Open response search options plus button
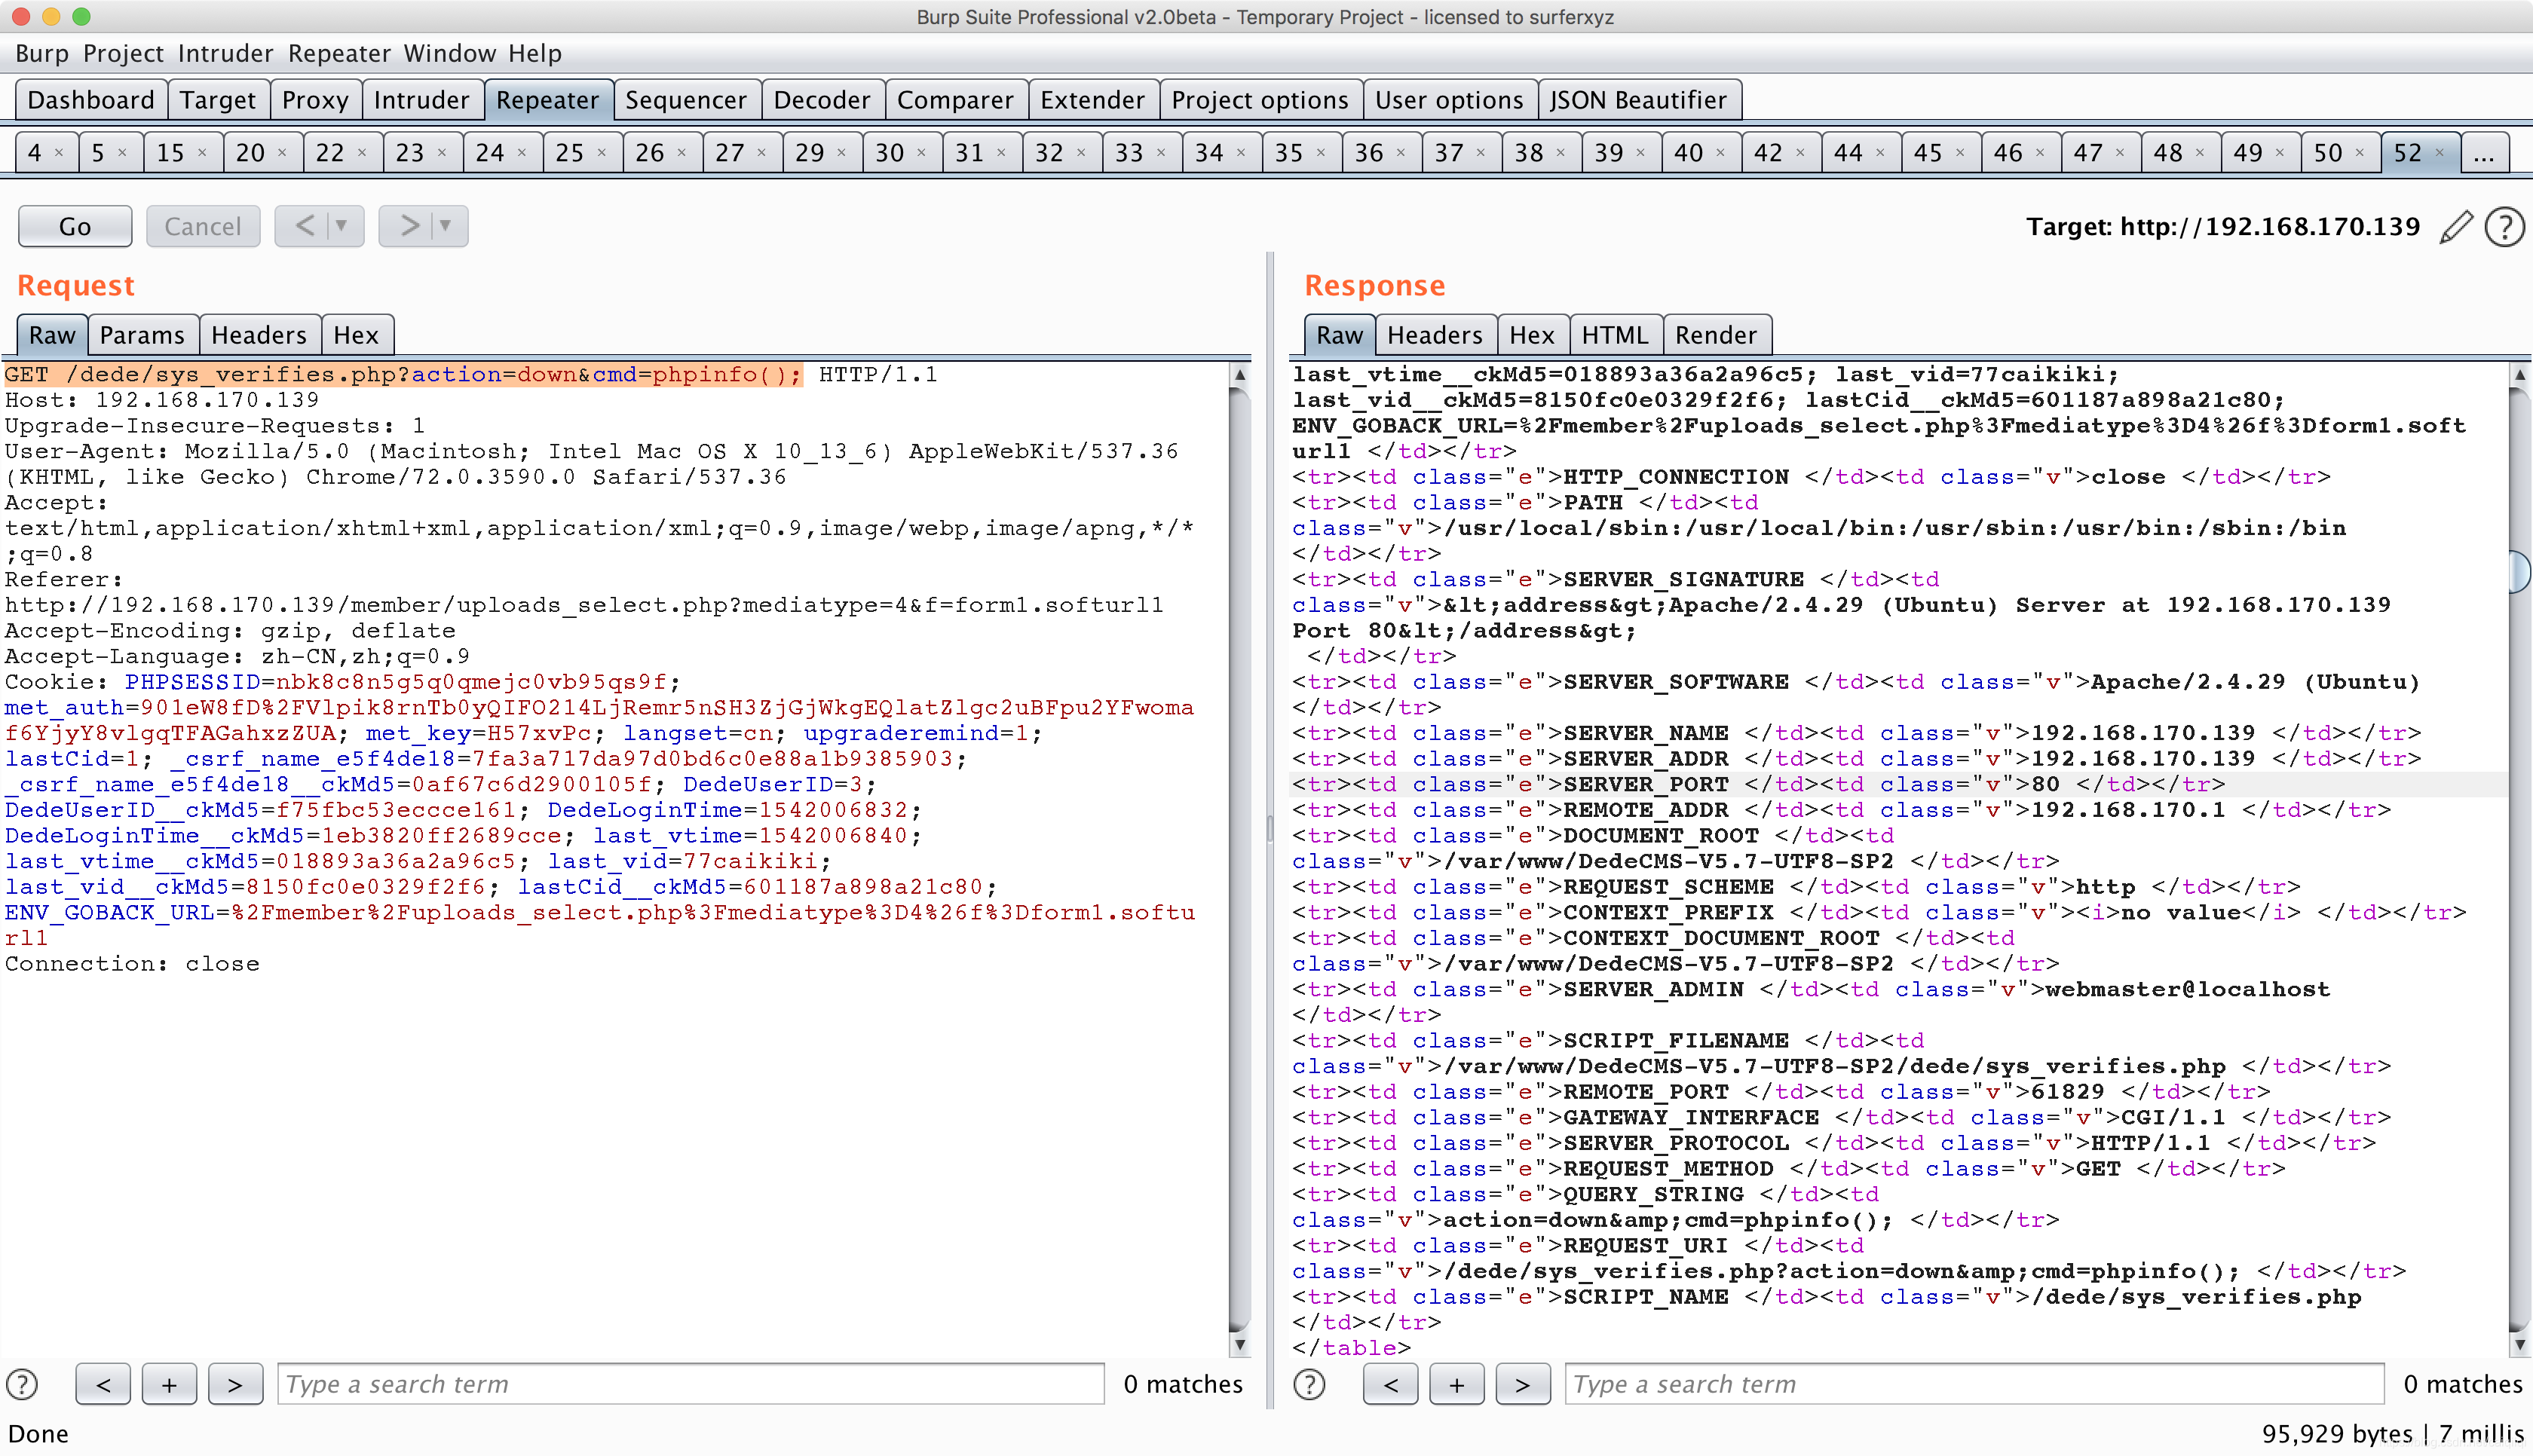Screen dimensions: 2533x1456 point(1456,1384)
